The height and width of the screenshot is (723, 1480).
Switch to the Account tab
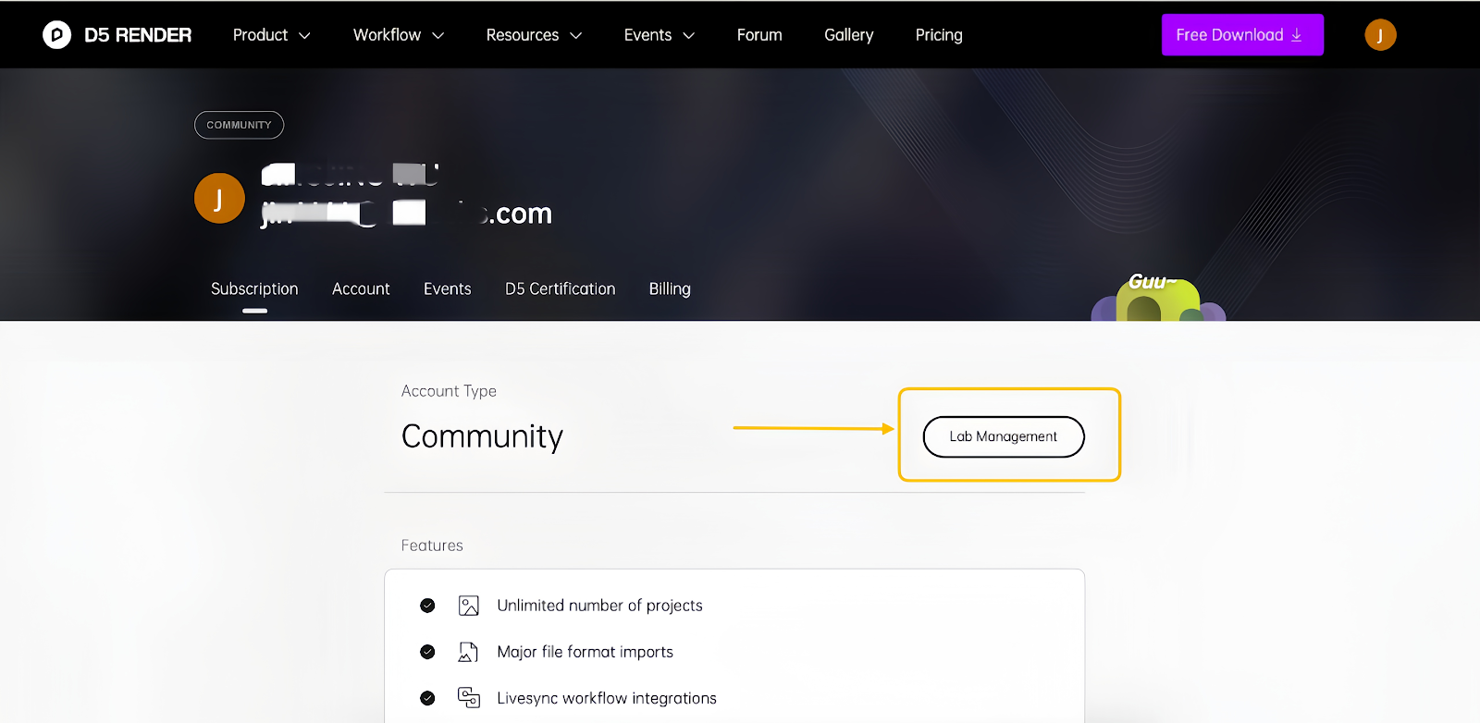pos(361,289)
